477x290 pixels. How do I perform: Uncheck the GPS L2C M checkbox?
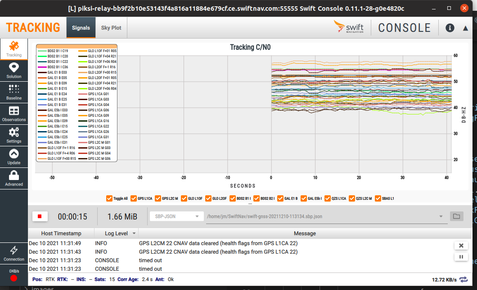[158, 198]
